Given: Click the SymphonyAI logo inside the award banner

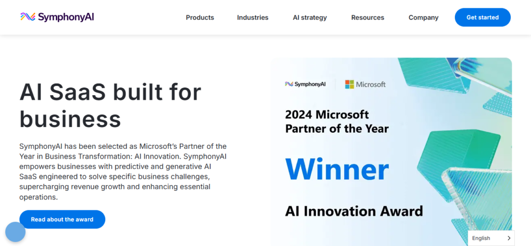Looking at the screenshot, I should pos(305,84).
